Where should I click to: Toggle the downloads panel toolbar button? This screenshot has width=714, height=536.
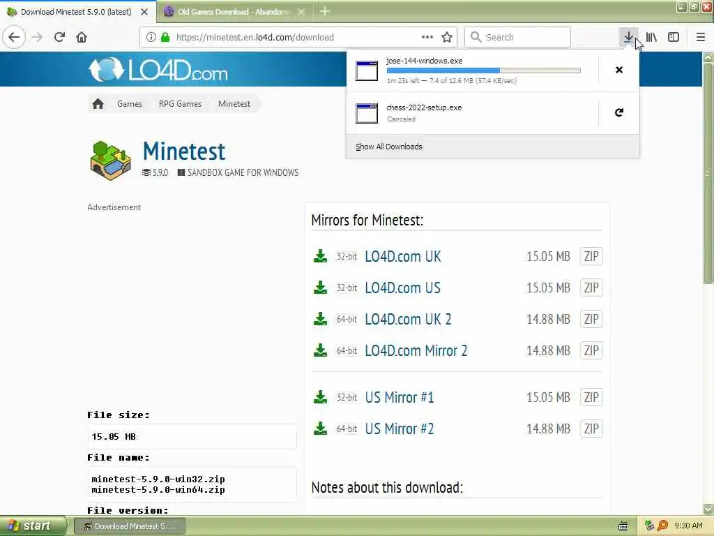628,37
